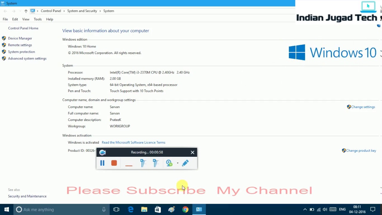Click the volume speaker icon
Screen dimensions: 382x215
click(325, 209)
